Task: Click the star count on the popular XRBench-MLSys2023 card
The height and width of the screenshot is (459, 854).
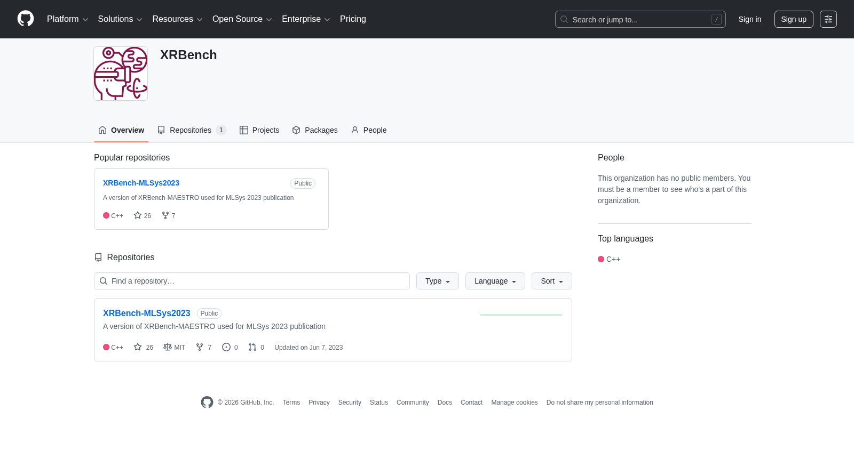Action: coord(143,215)
